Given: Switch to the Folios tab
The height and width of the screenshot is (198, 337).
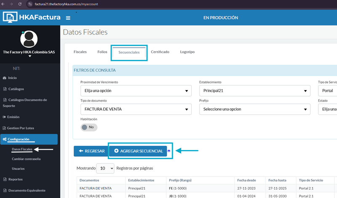Looking at the screenshot, I should 102,52.
